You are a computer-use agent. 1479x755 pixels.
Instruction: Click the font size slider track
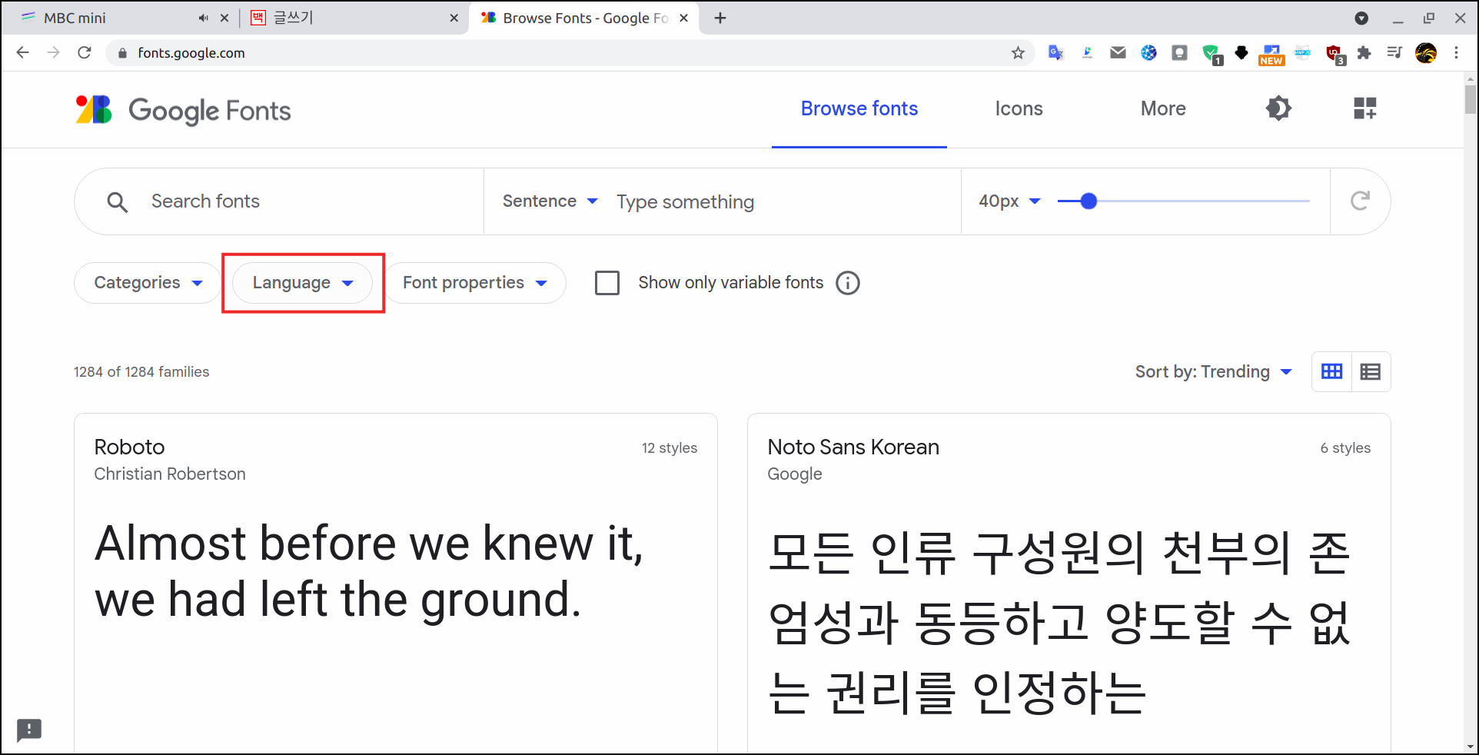1184,201
